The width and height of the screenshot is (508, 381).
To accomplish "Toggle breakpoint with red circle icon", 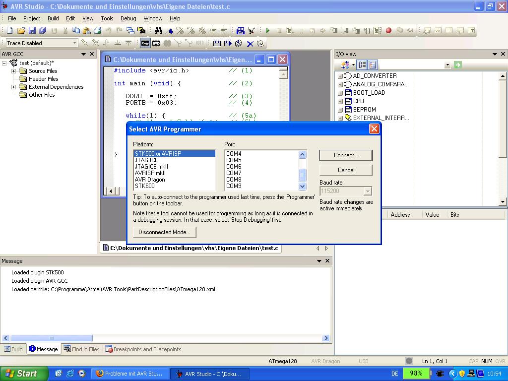I will coord(389,30).
